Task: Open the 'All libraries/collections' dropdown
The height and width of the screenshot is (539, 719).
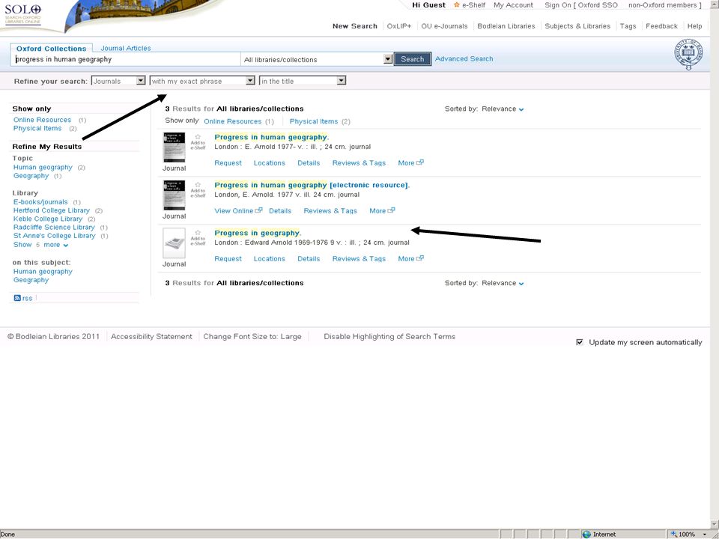Action: click(317, 59)
